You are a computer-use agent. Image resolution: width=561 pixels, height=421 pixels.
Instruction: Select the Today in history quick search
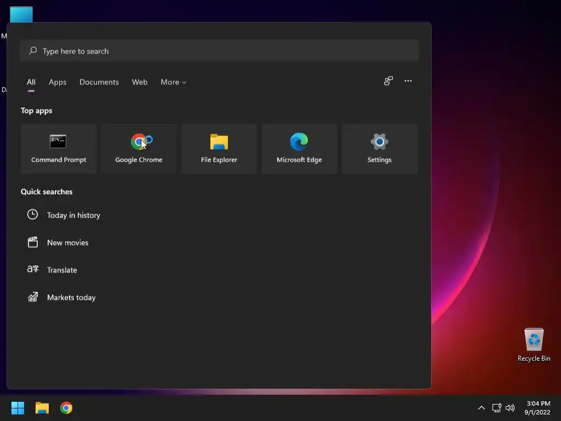tap(74, 215)
